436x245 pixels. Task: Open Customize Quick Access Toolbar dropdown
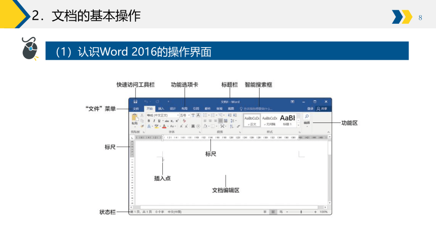(x=168, y=102)
